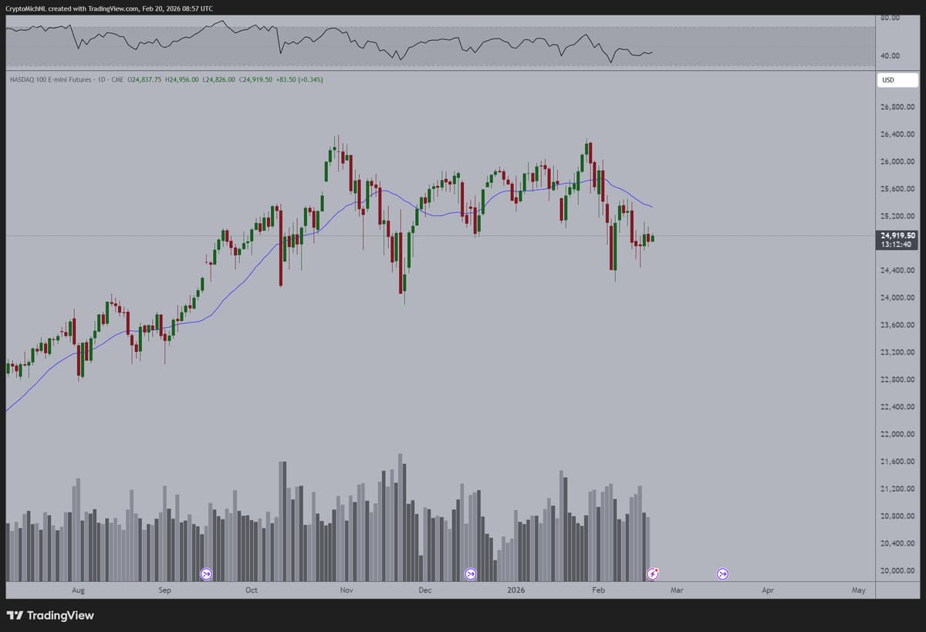Click the current price label 24,919.50
Viewport: 926px width, 632px height.
897,235
